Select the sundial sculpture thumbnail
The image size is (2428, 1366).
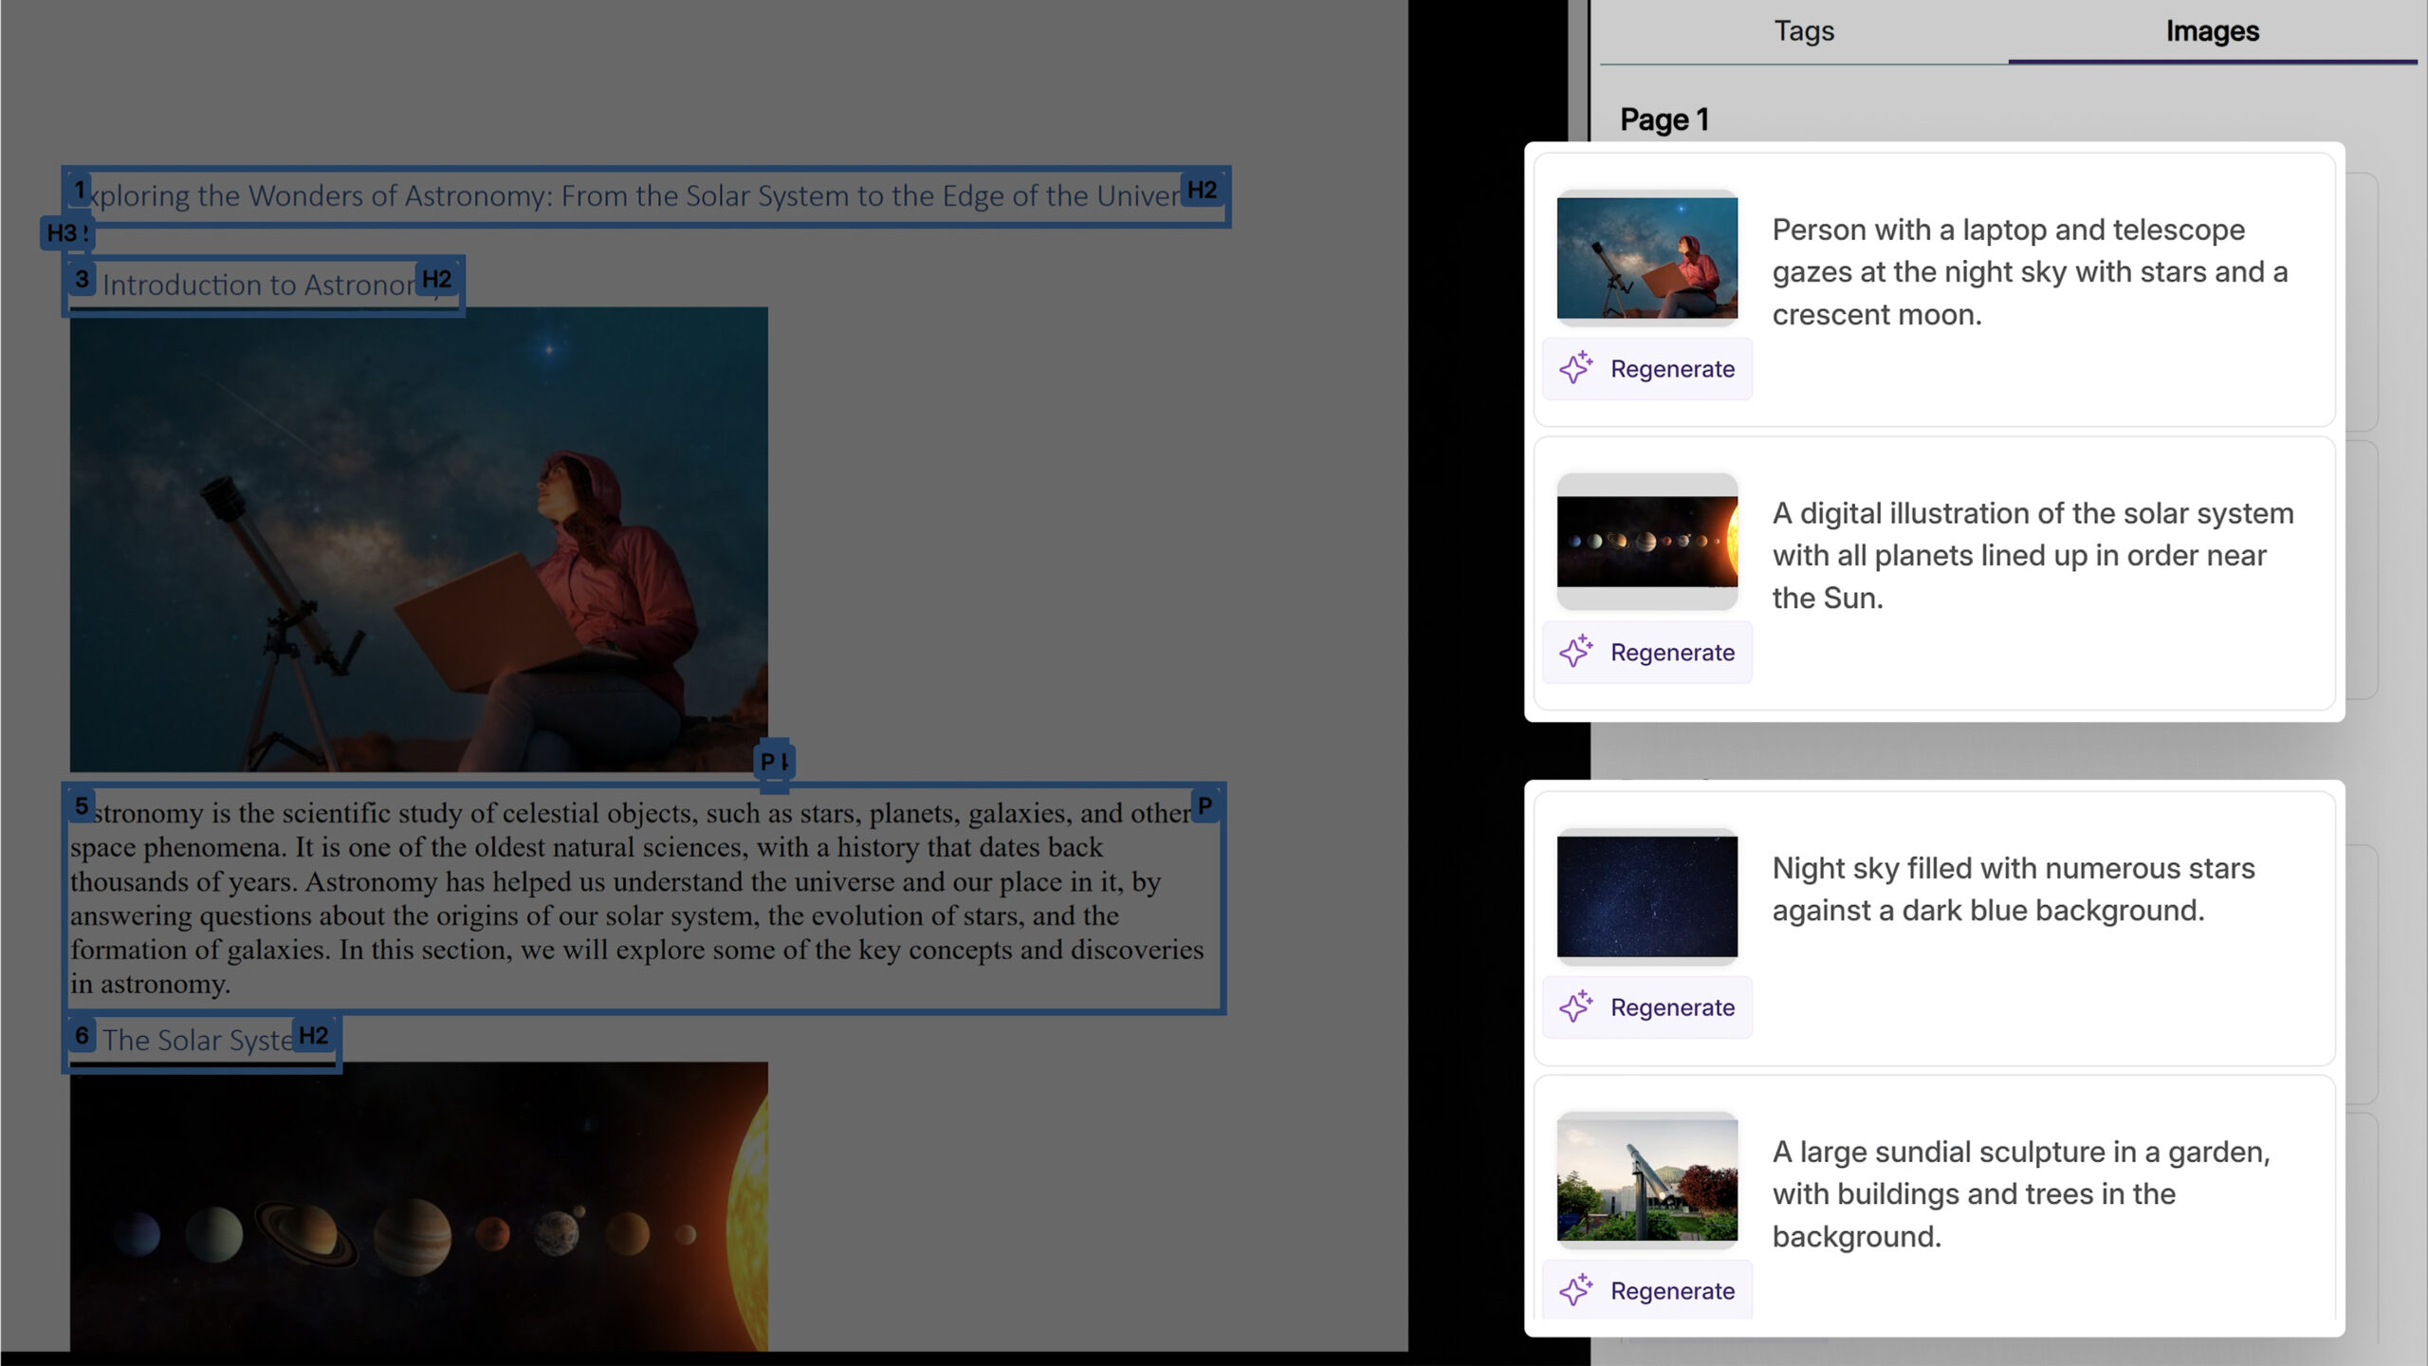tap(1647, 1179)
